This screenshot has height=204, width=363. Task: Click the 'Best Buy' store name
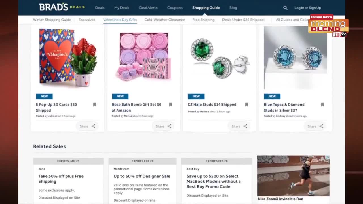[193, 169]
